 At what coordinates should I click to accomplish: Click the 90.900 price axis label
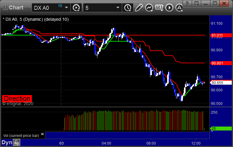[x=217, y=50]
